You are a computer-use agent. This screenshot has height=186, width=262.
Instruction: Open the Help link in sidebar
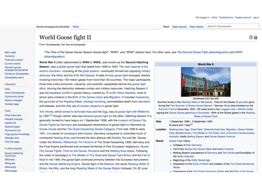coord(7,89)
